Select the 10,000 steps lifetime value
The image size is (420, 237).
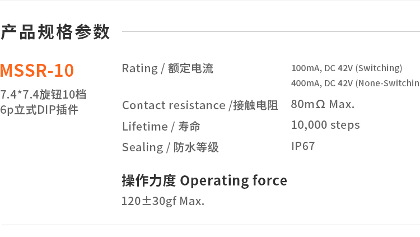pyautogui.click(x=325, y=125)
